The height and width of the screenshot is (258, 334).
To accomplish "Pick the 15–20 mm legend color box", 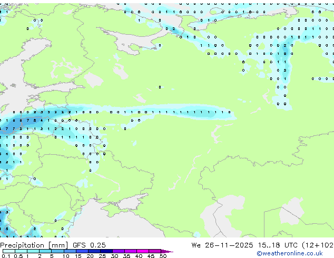I will [x=82, y=251].
